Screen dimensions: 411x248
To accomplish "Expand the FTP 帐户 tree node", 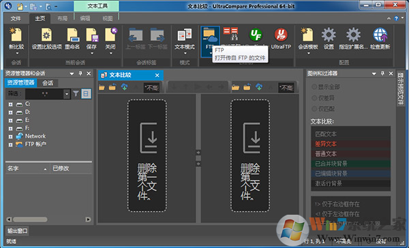I will (x=10, y=145).
